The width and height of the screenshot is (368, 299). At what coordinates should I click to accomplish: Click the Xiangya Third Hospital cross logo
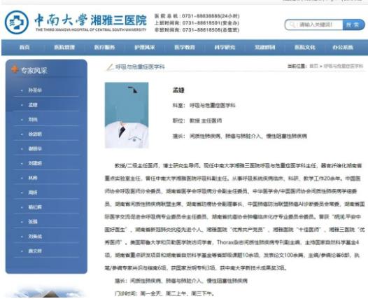point(17,22)
